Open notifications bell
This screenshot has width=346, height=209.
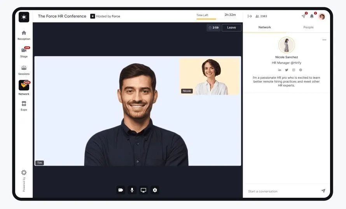point(312,16)
